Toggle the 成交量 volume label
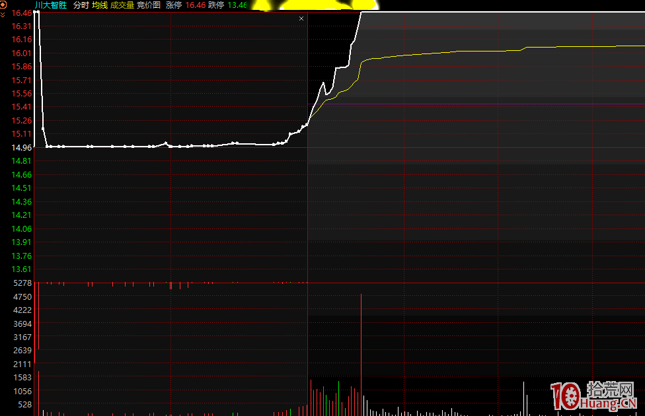The width and height of the screenshot is (645, 416). point(122,5)
